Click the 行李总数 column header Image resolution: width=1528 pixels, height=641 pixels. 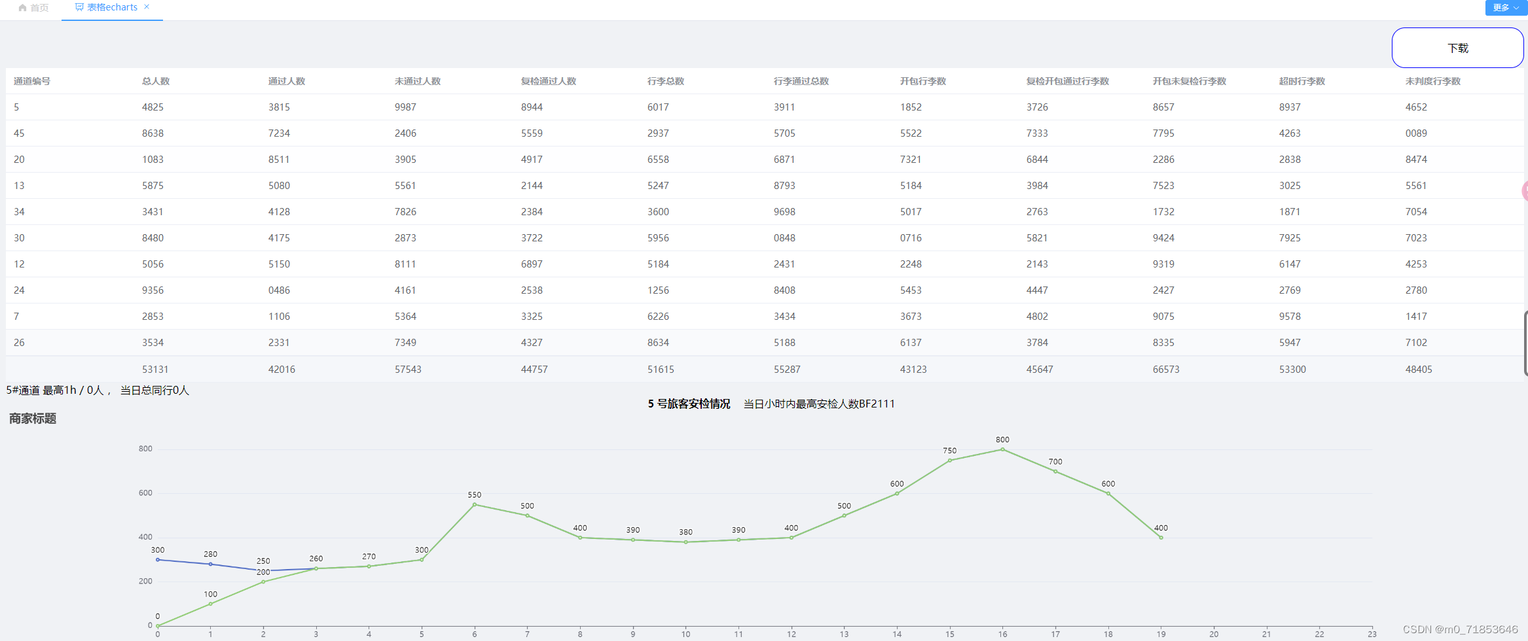point(666,81)
